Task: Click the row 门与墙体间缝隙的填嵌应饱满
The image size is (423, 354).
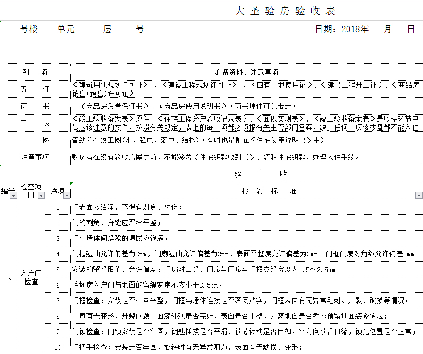Action: [246, 239]
